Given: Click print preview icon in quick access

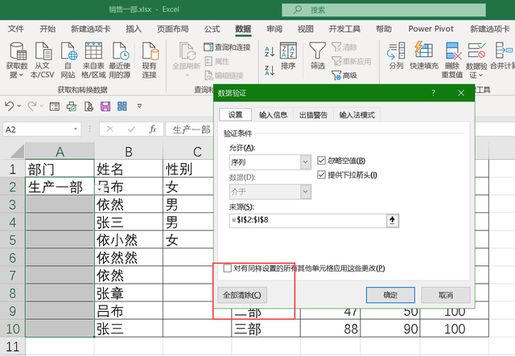Looking at the screenshot, I should point(72,106).
